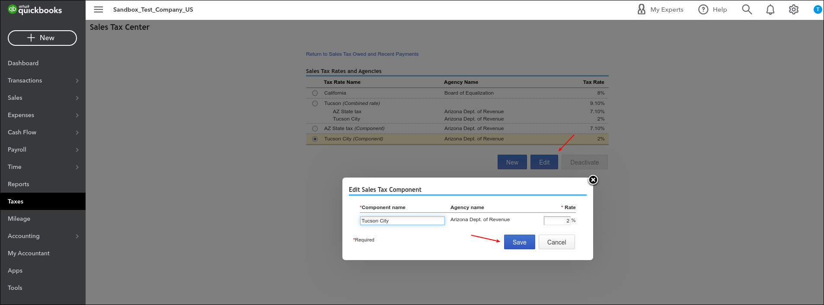This screenshot has height=305, width=824.
Task: Click the QuickBooks logo
Action: click(x=35, y=10)
